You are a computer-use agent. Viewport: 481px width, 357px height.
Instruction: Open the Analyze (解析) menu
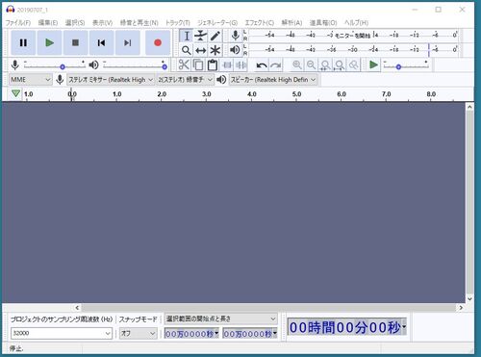[x=291, y=23]
